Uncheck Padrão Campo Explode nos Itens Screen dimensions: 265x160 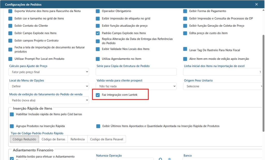(x=98, y=33)
